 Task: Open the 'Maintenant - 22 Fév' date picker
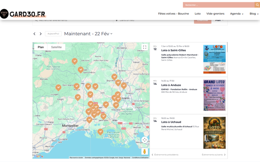(x=88, y=34)
